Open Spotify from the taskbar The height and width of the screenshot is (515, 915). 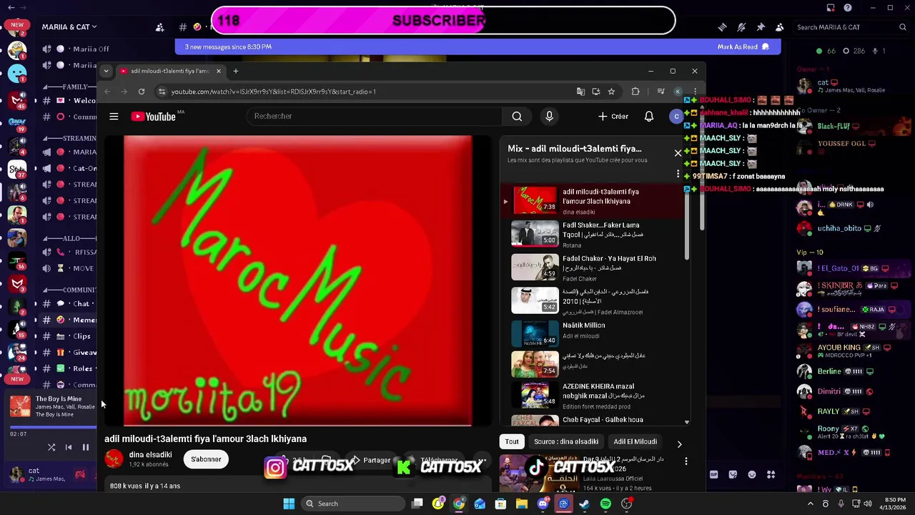click(x=605, y=504)
